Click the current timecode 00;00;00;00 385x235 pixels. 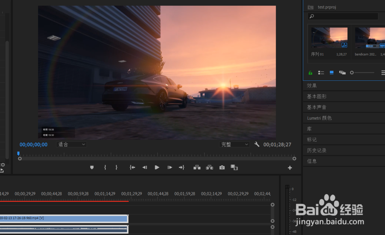(33, 144)
